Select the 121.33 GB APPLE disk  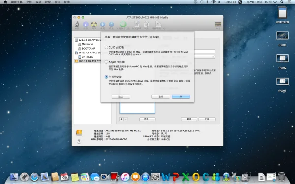pos(88,40)
